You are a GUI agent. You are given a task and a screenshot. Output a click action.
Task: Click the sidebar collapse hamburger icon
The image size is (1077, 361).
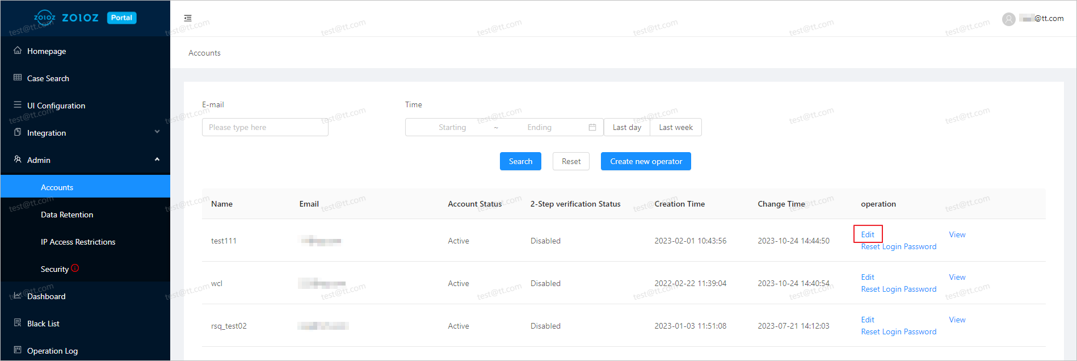188,18
